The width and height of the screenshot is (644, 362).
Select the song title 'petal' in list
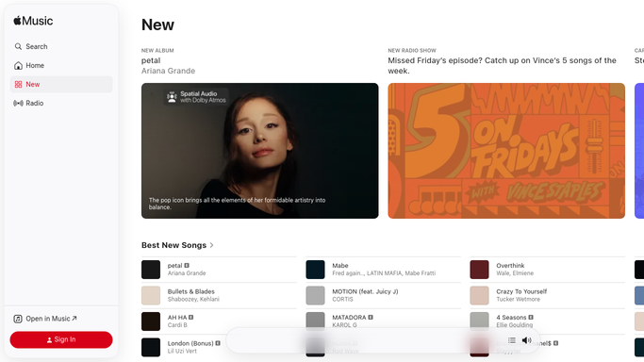point(174,266)
